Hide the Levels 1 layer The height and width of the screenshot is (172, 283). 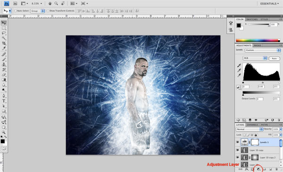(238, 142)
